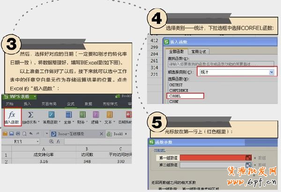
Task: Click the 查找函数 search input field
Action: 220,64
